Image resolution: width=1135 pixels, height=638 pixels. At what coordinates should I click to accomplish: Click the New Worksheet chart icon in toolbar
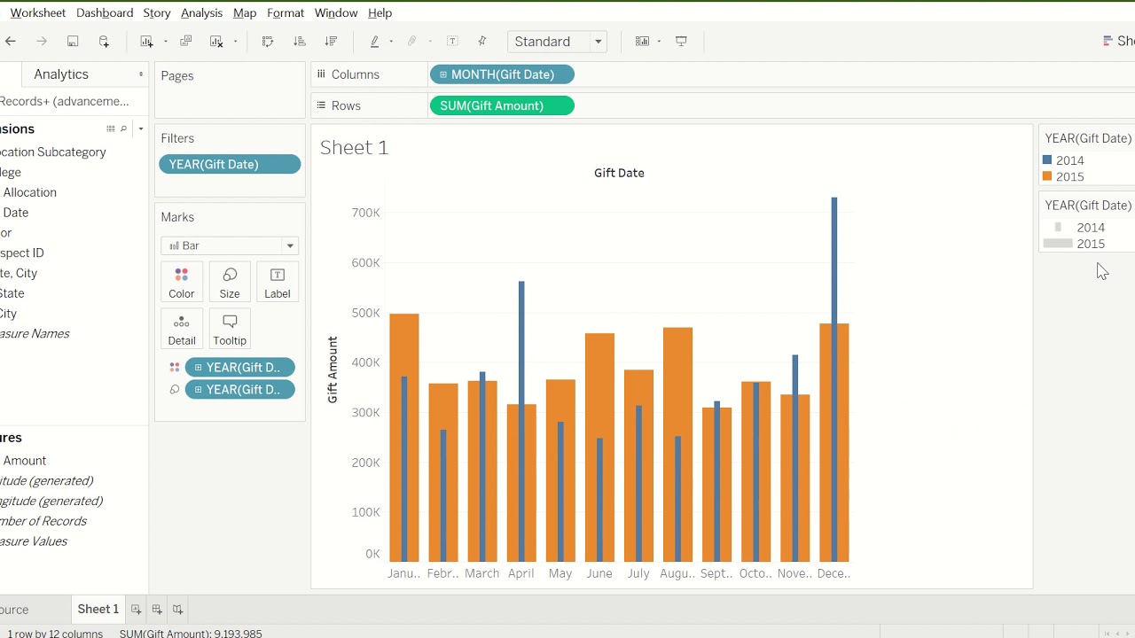[146, 42]
